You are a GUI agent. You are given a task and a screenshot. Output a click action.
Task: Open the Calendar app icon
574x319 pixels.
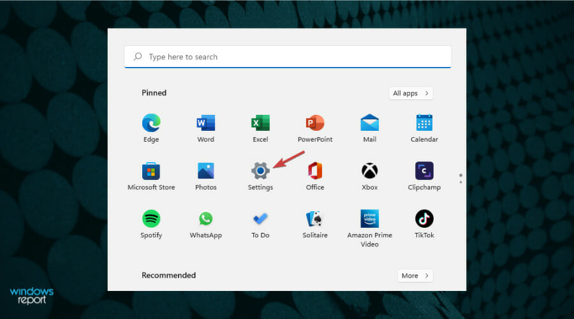click(424, 122)
